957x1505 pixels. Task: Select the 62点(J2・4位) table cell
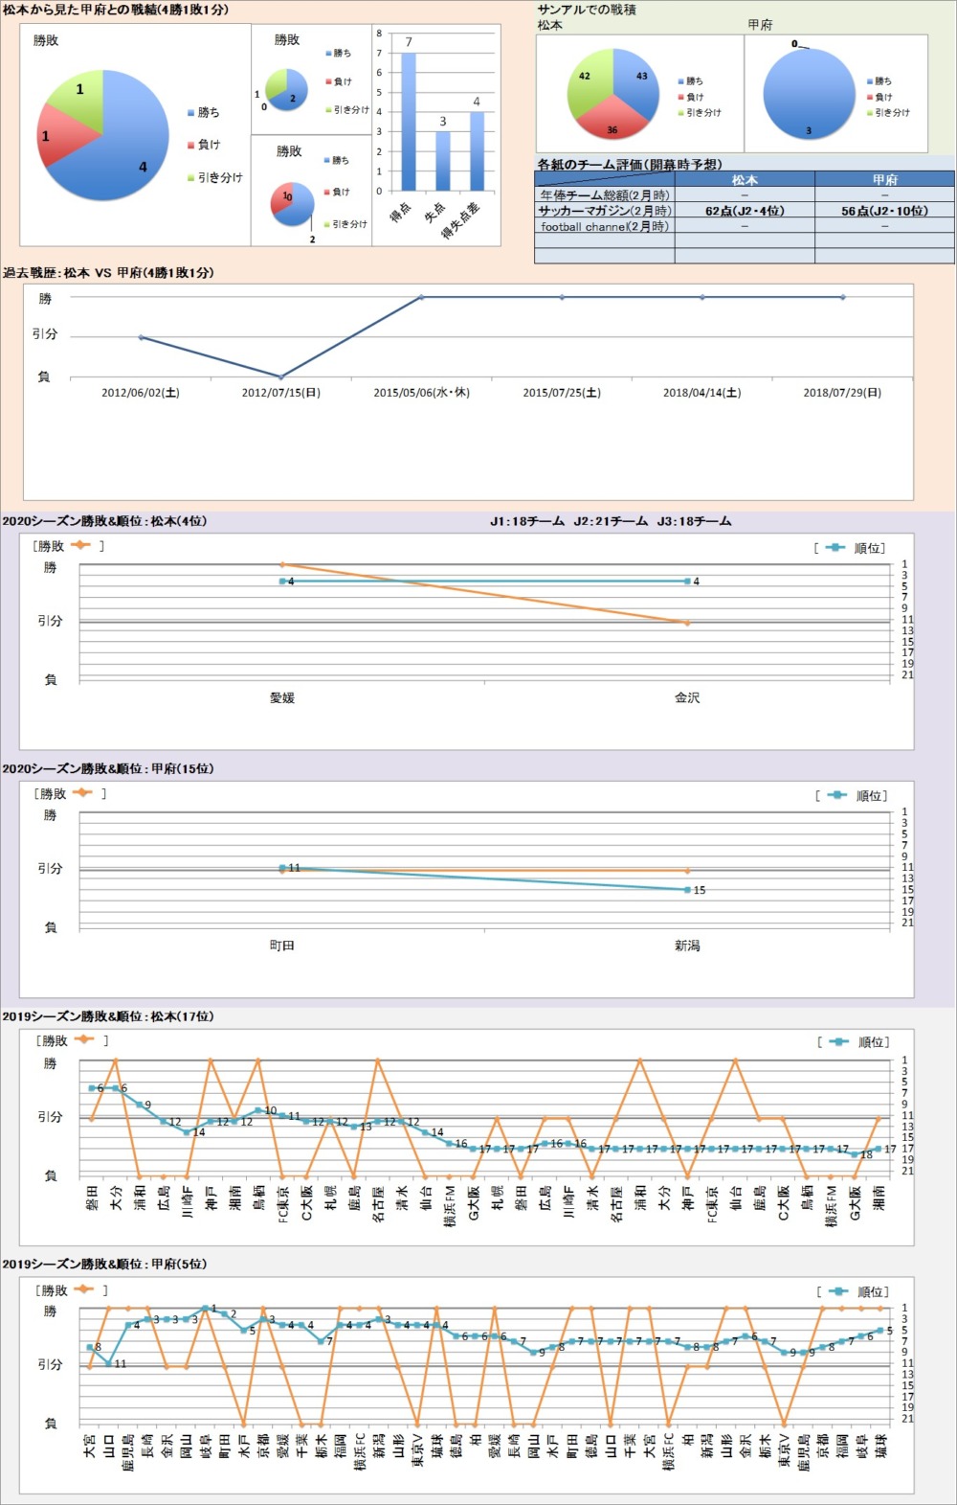pos(745,211)
